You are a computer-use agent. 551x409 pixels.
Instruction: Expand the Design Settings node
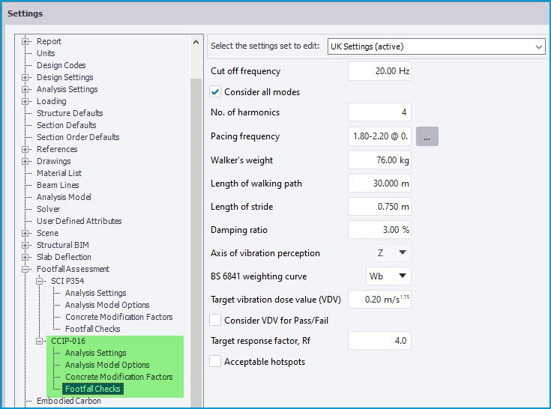pyautogui.click(x=25, y=77)
